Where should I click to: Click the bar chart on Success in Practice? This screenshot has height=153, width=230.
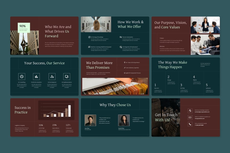pyautogui.click(x=56, y=110)
